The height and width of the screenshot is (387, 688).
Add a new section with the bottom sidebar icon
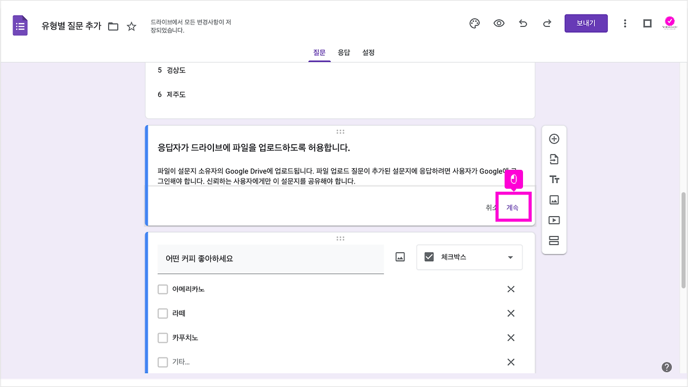(x=554, y=240)
